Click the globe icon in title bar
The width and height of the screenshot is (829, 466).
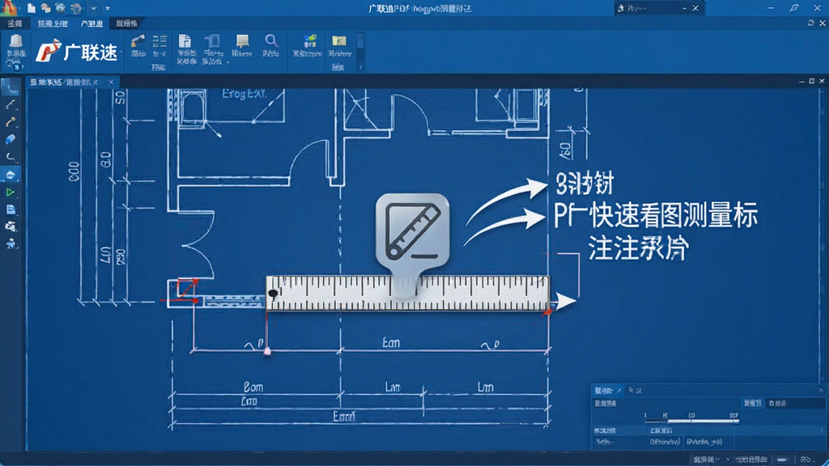click(61, 8)
